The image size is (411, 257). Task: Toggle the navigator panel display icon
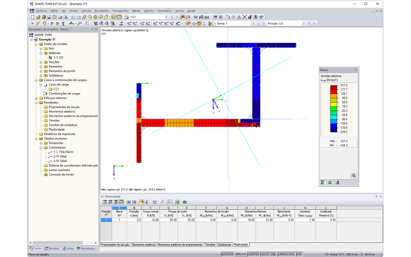113,17
